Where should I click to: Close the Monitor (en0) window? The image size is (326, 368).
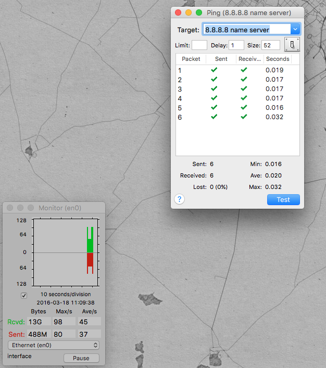(10, 208)
